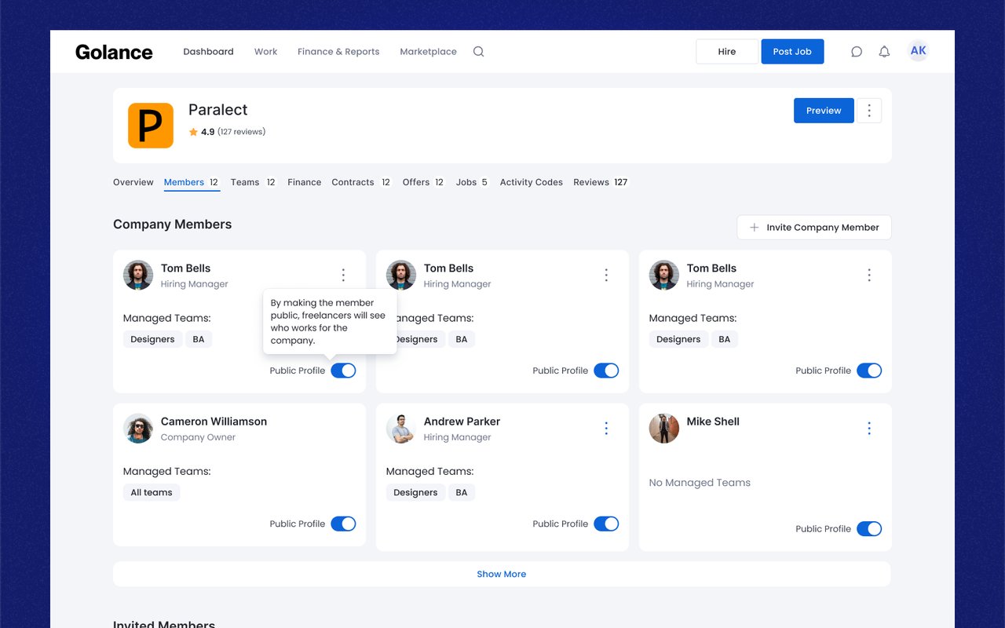This screenshot has width=1005, height=628.
Task: Switch to the Teams tab
Action: (254, 182)
